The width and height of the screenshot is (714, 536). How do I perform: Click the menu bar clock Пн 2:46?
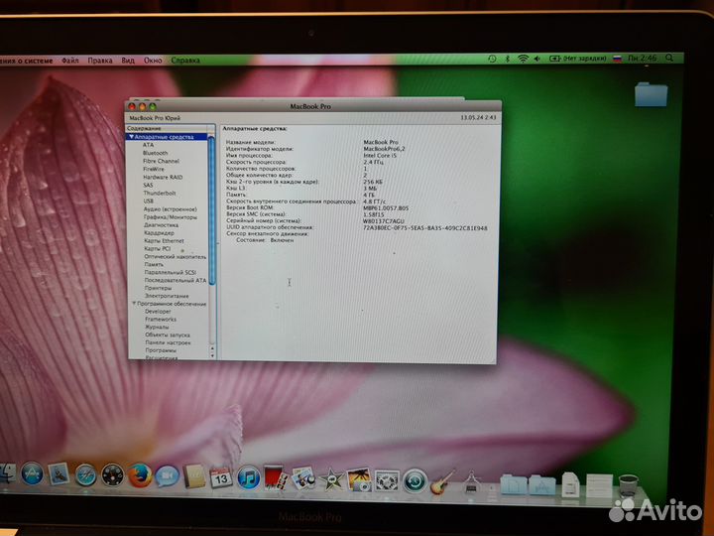point(642,59)
